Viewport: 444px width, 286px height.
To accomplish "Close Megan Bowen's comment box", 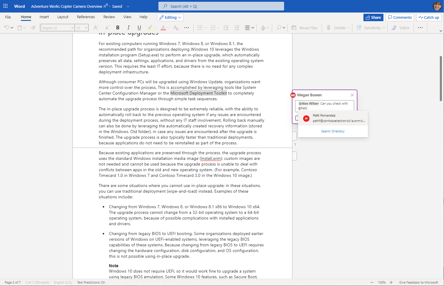I will 352,95.
